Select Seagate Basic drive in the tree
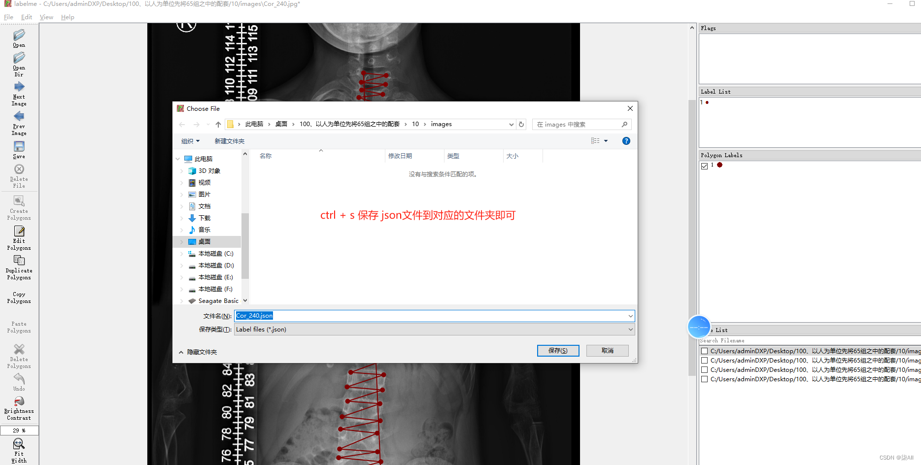Screen dimensions: 921x465 [x=218, y=301]
